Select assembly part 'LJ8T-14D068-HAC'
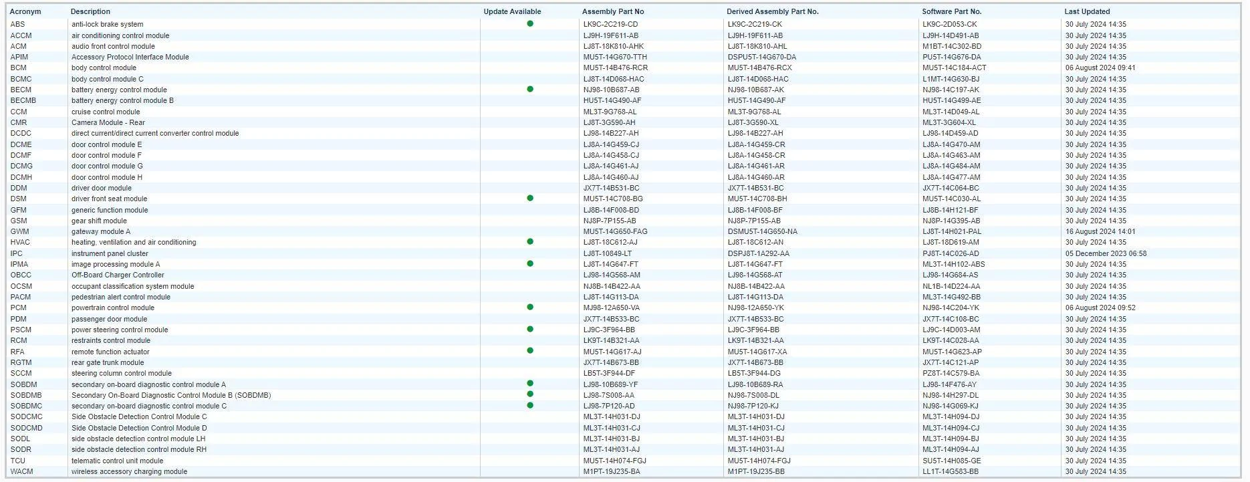Screen dimensions: 1250x482 pyautogui.click(x=614, y=79)
